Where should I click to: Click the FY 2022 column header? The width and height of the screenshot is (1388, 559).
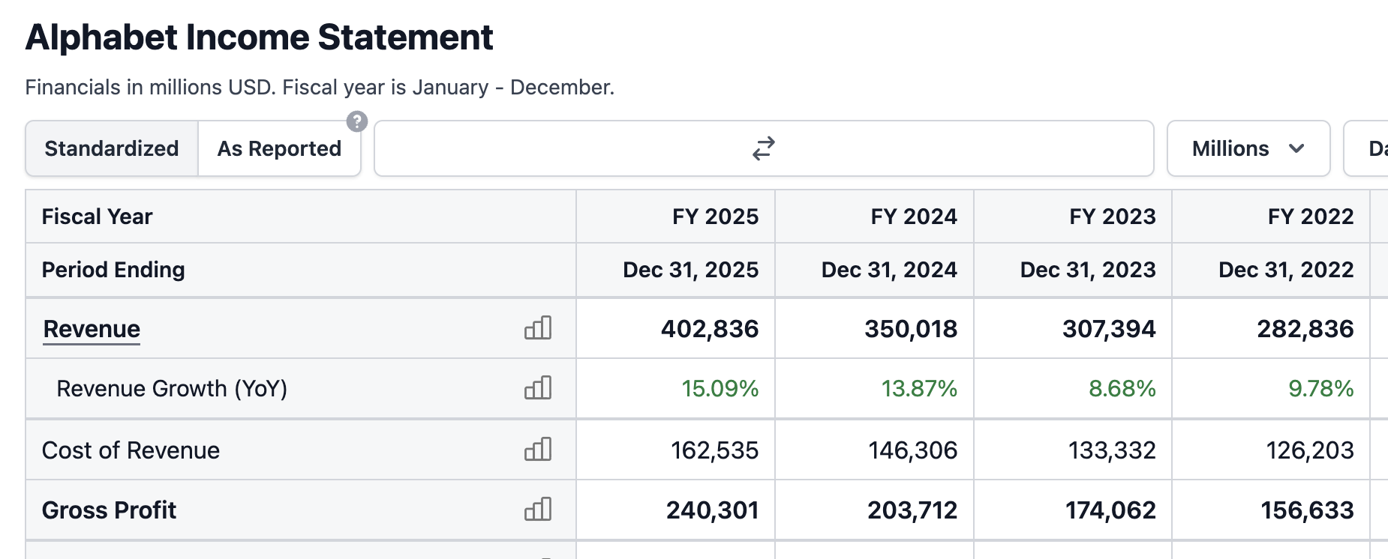[1311, 217]
